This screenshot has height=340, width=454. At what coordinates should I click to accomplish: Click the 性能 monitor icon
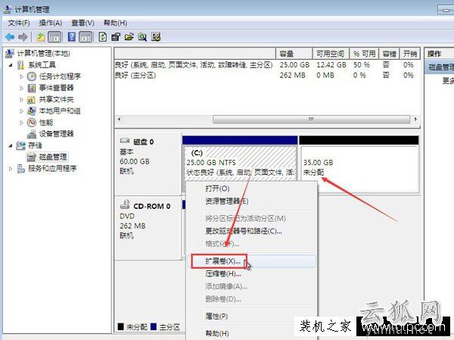click(x=32, y=123)
